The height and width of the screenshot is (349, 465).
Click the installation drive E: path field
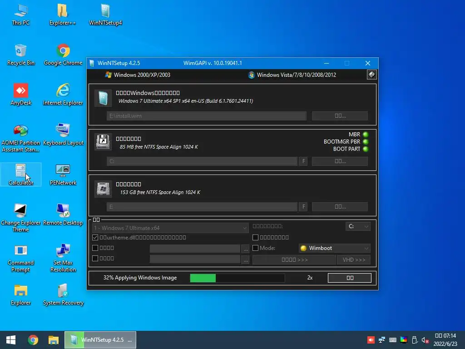click(x=202, y=207)
